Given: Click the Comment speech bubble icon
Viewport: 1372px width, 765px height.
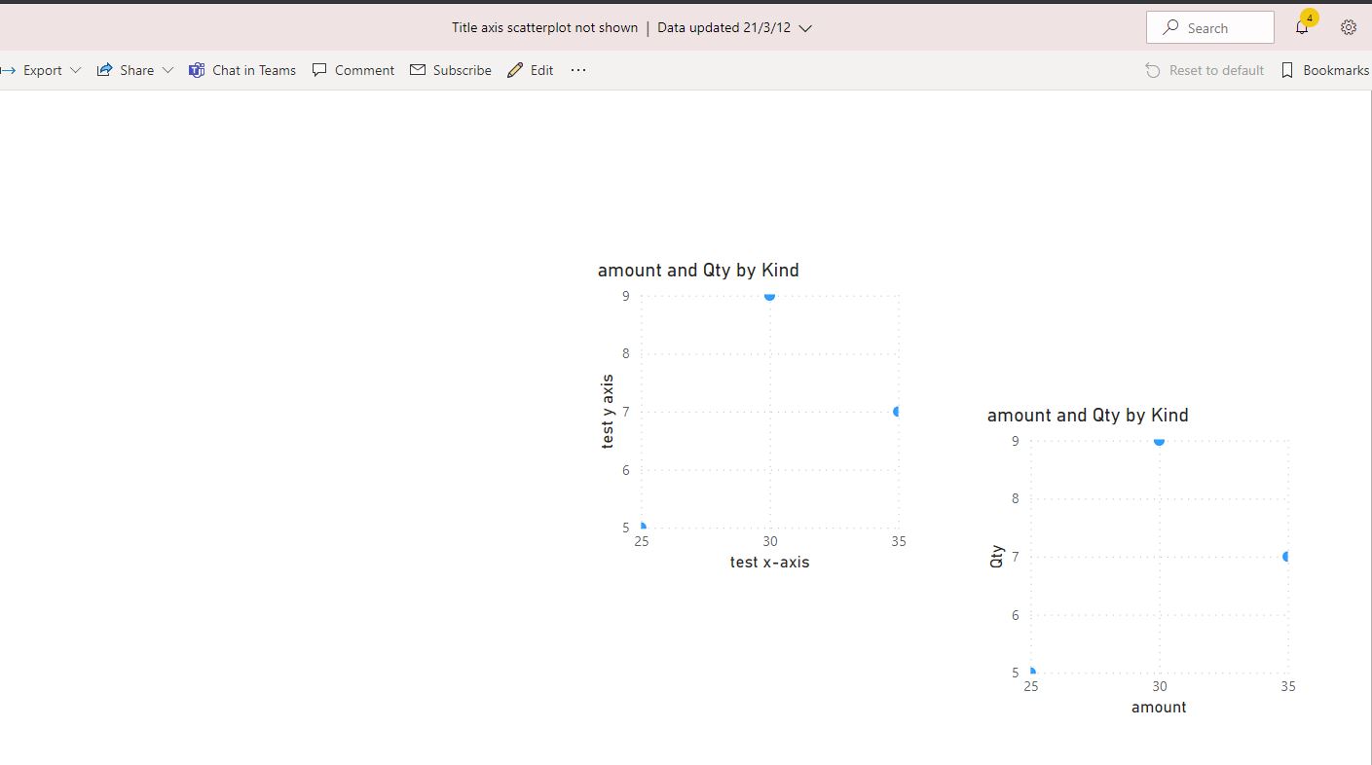Looking at the screenshot, I should [x=319, y=70].
